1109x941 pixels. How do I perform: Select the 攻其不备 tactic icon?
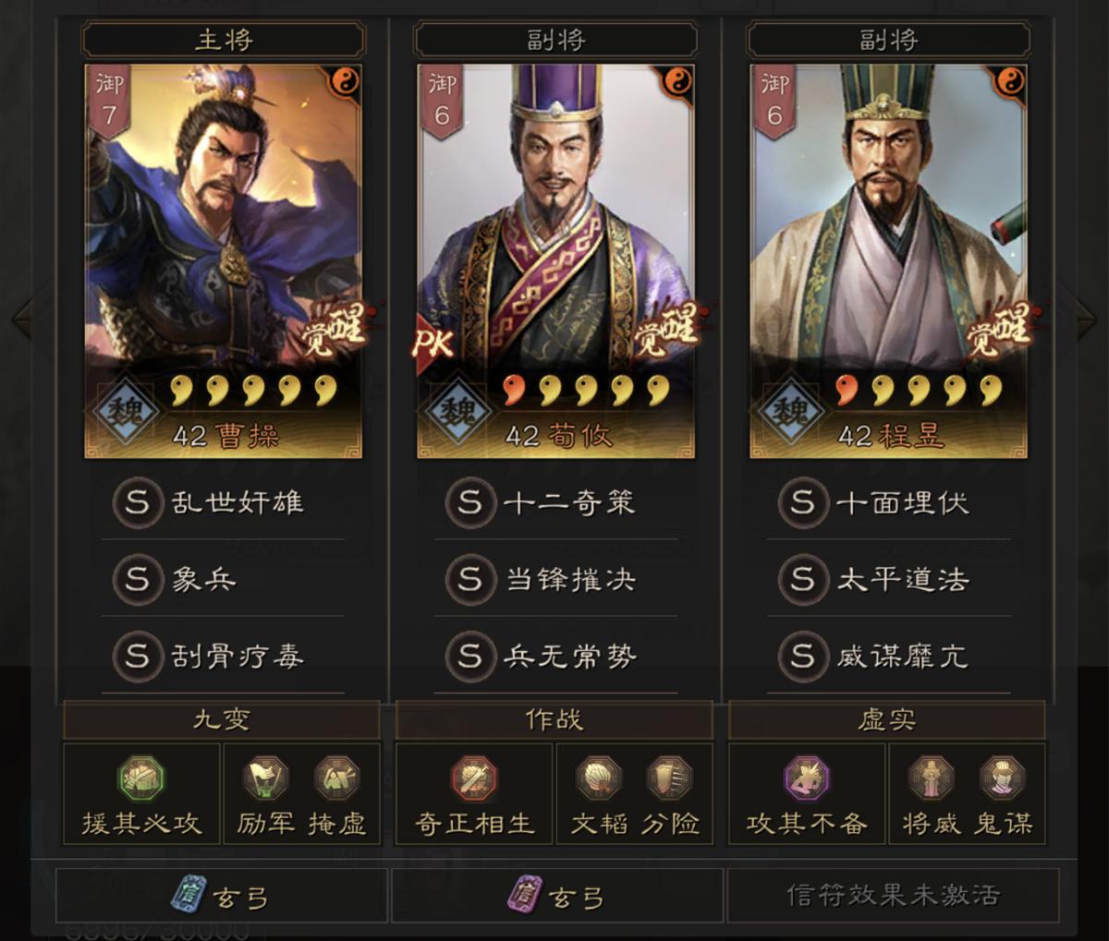tap(806, 778)
